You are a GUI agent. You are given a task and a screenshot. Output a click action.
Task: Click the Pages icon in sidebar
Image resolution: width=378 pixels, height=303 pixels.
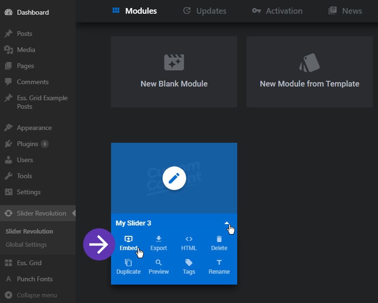[x=9, y=66]
